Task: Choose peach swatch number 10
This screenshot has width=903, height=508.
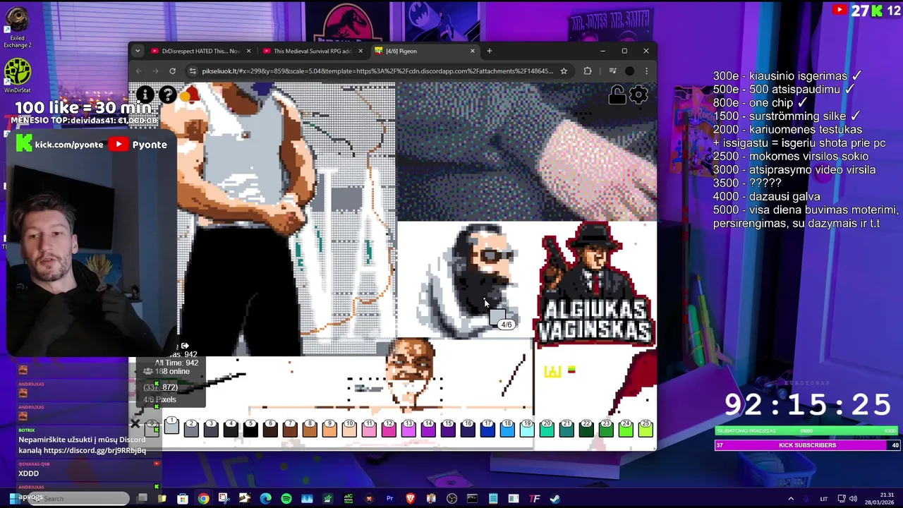Action: [349, 428]
